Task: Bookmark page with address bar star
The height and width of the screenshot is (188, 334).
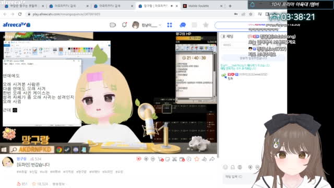Action: pyautogui.click(x=250, y=14)
